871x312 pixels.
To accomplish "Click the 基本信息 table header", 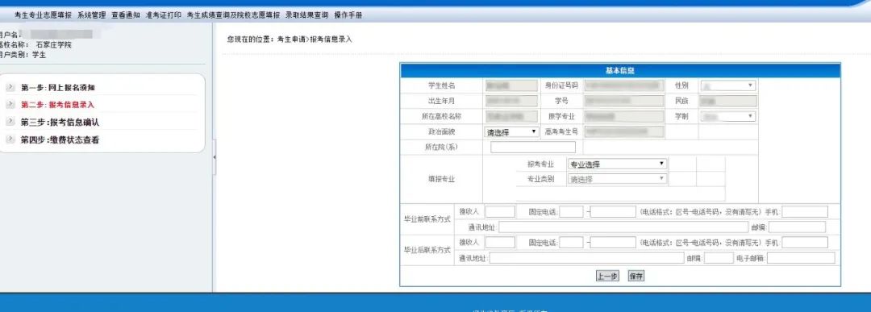I will coord(620,70).
